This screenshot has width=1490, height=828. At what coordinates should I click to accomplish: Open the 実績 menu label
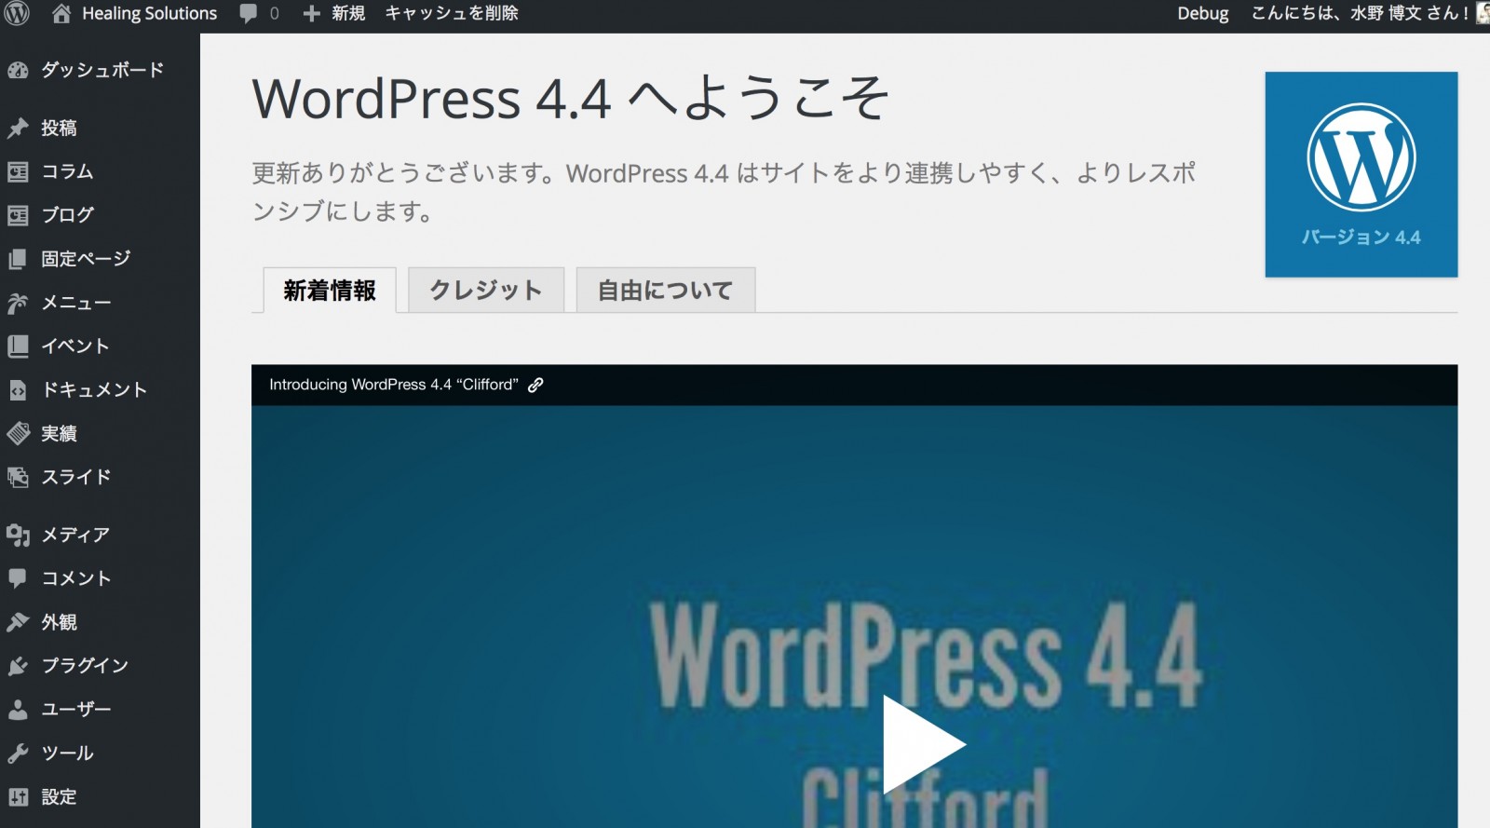[59, 433]
